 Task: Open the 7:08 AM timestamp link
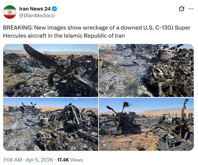click(x=12, y=160)
